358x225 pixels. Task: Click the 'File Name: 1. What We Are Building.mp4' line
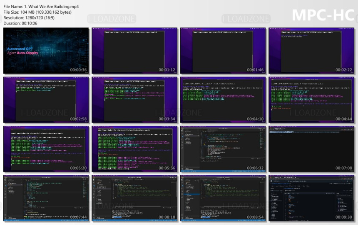click(41, 7)
